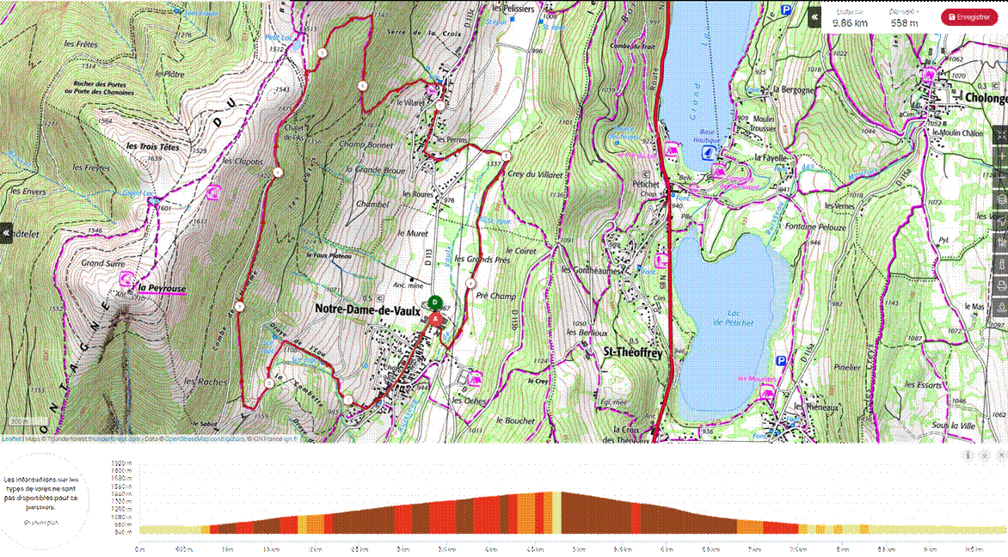Screen dimensions: 1008x557
Task: Open the OpenStreetMap contributors link
Action: [205, 438]
